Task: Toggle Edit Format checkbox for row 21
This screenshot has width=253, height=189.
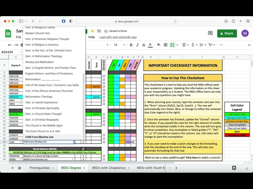Action: click(x=104, y=115)
